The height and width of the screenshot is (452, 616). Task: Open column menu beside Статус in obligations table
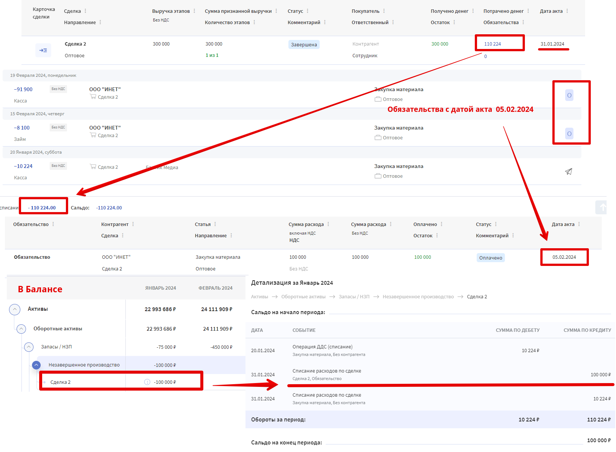(x=496, y=224)
